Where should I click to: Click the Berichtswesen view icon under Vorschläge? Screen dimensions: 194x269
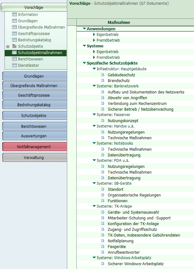pyautogui.click(x=14, y=59)
